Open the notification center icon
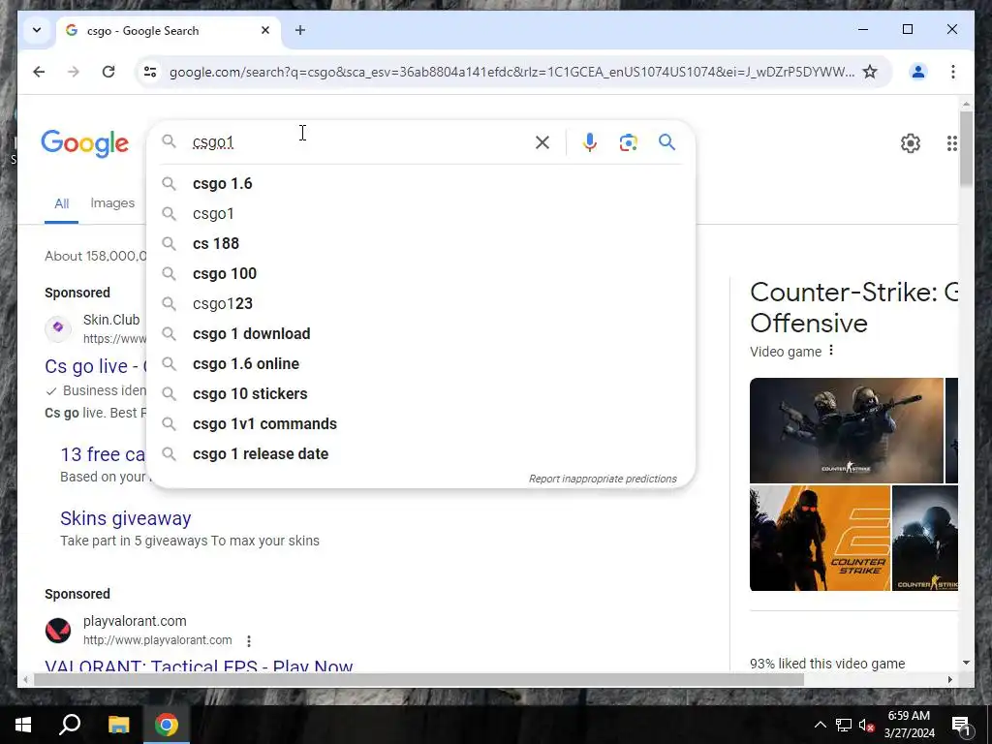992x744 pixels. pos(961,725)
